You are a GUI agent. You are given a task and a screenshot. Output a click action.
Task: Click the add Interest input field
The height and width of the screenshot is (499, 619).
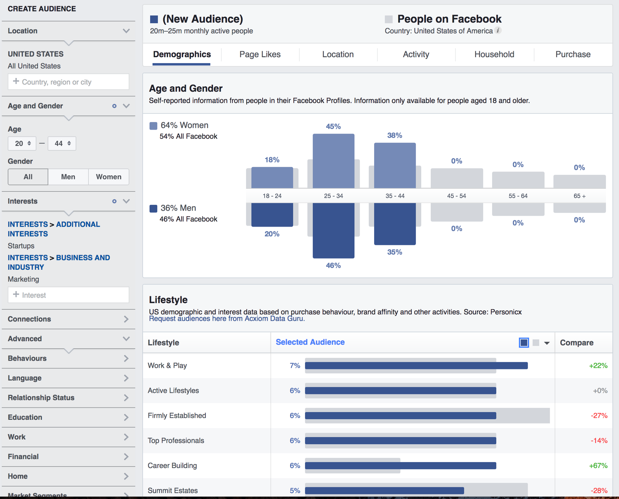[x=68, y=295]
